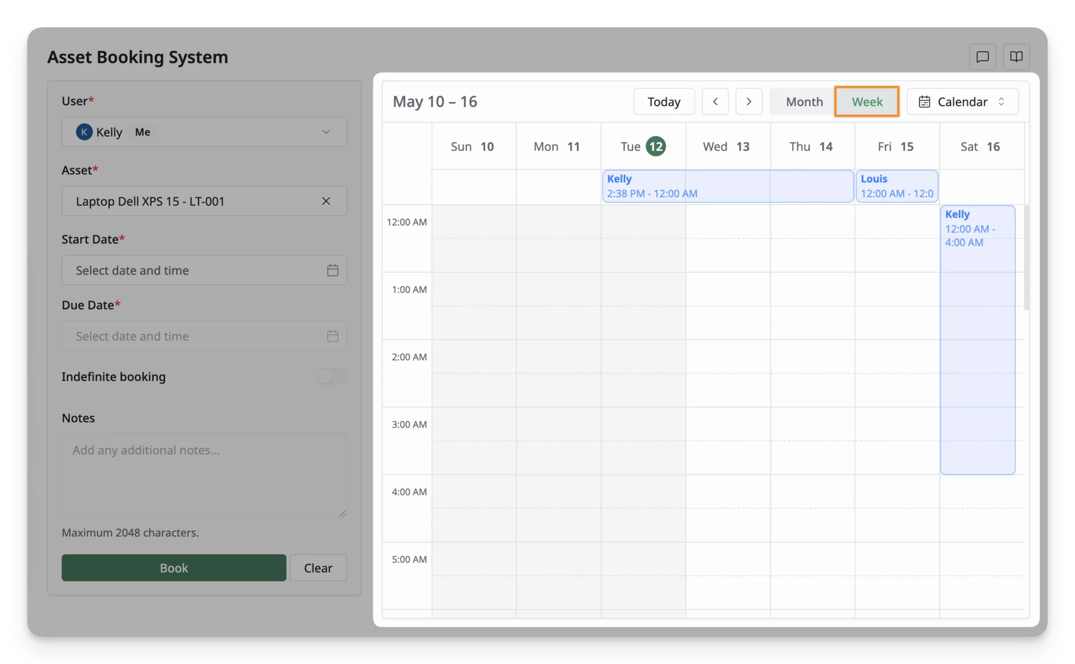Open the documentation book icon
This screenshot has height=664, width=1075.
coord(1016,57)
